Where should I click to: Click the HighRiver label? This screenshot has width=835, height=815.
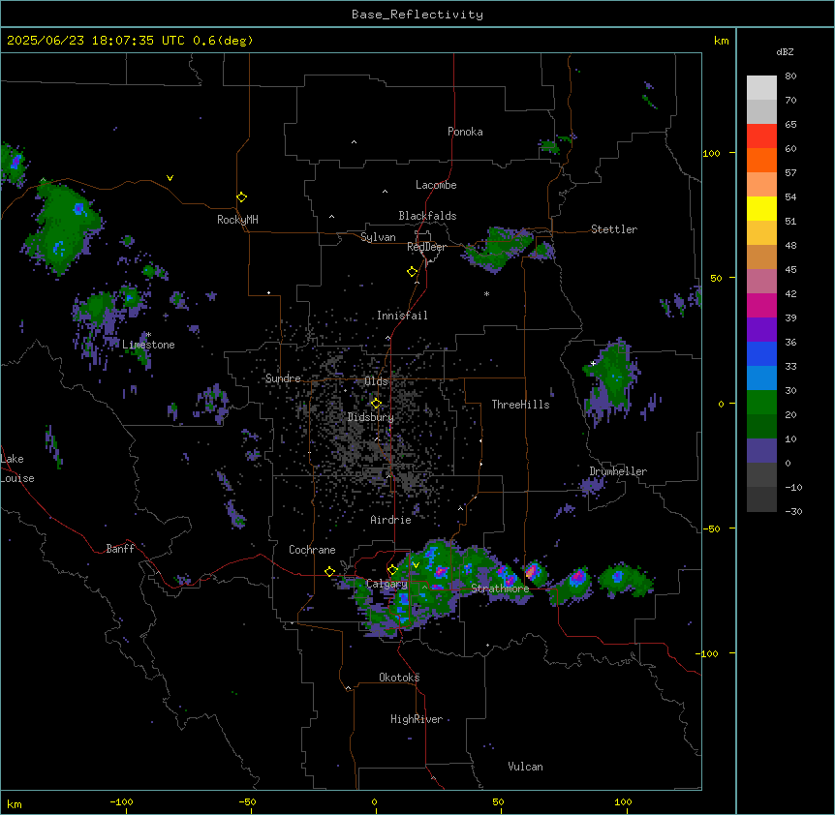pyautogui.click(x=417, y=719)
